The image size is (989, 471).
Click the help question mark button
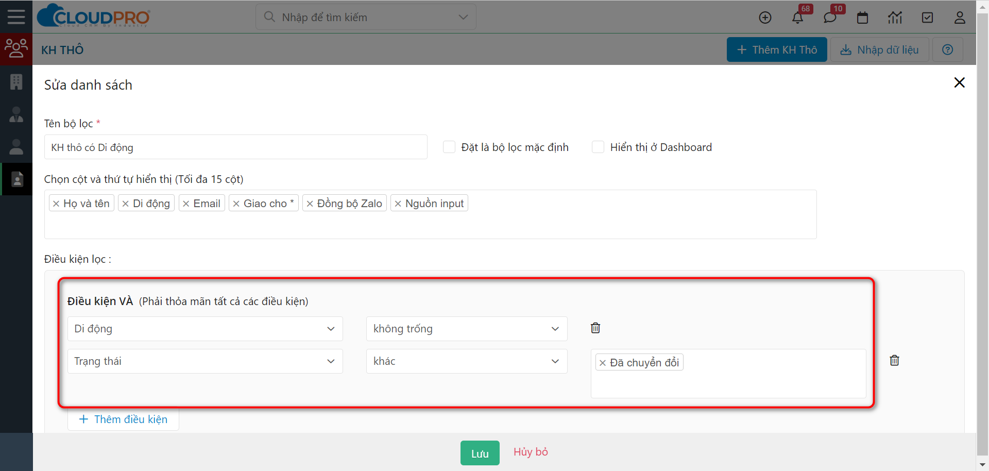(x=947, y=49)
